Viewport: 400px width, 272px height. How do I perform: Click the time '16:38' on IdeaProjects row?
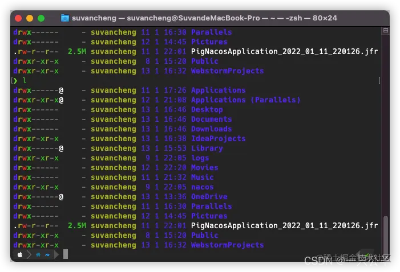175,139
